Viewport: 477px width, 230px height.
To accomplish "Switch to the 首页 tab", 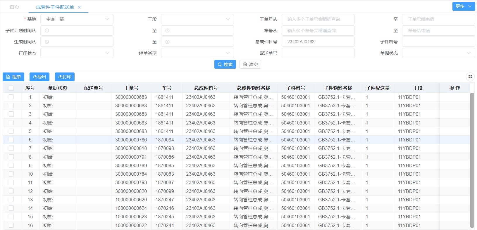I will click(14, 7).
